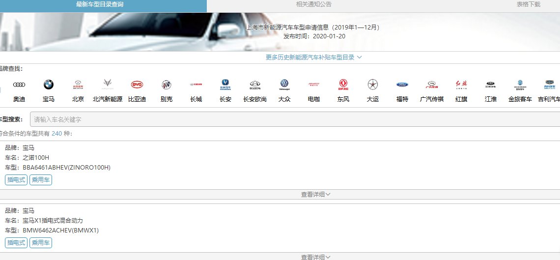Click the 发布时间:2020-01-20 publish date
This screenshot has width=560, height=260.
coord(314,36)
